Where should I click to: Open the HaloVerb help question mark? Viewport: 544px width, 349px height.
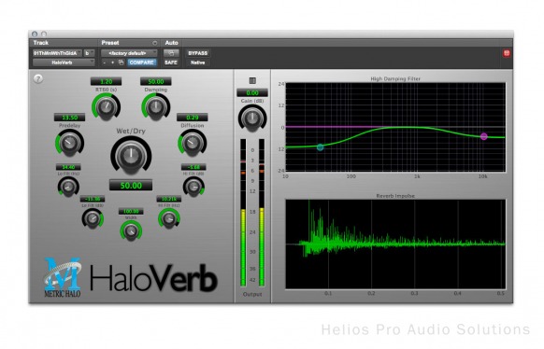point(38,78)
